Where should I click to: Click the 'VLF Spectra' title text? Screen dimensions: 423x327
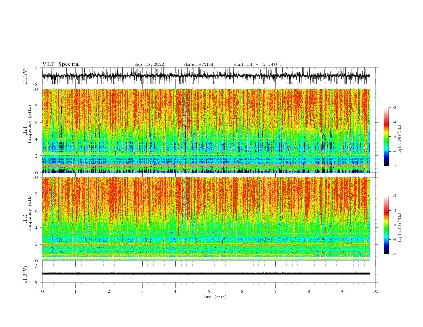pyautogui.click(x=60, y=64)
